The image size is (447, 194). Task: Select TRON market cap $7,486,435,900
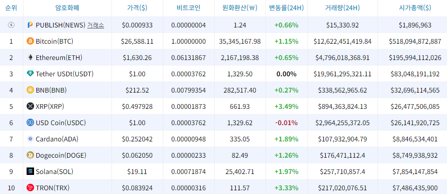pos(415,188)
